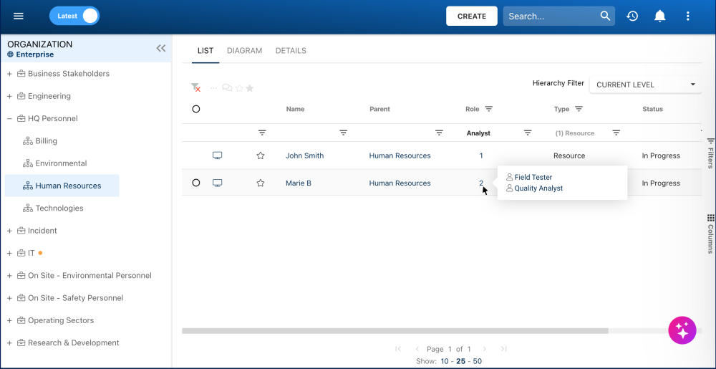Open the Columns side panel
The height and width of the screenshot is (369, 716).
click(x=710, y=234)
